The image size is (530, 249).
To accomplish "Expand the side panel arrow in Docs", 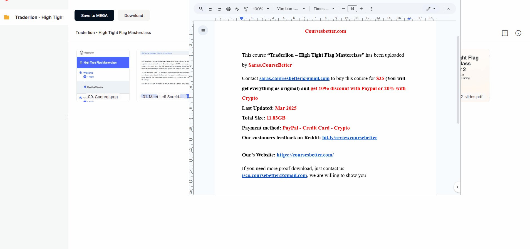I will [457, 187].
